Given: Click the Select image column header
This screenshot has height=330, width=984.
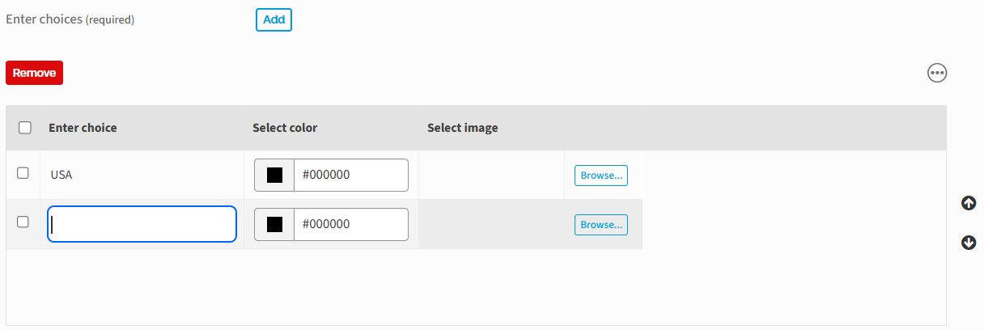Looking at the screenshot, I should click(462, 128).
